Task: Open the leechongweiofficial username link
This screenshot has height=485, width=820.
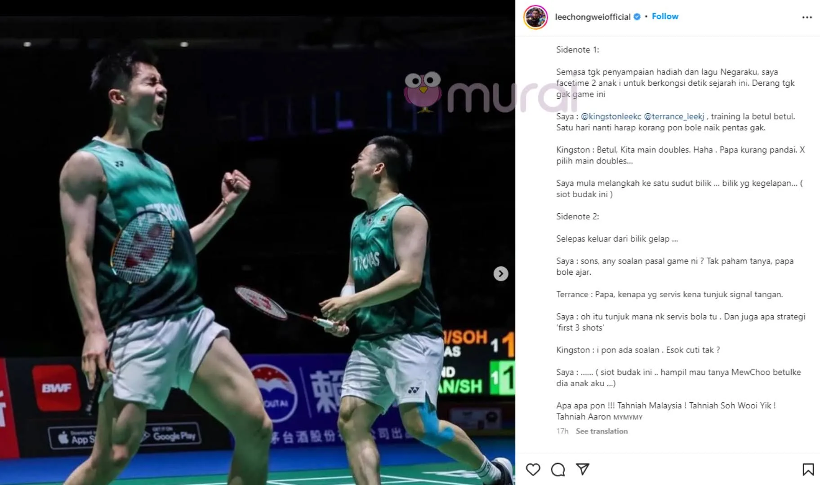Action: (593, 17)
